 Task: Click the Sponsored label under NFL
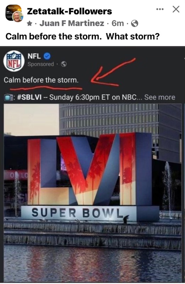41,64
